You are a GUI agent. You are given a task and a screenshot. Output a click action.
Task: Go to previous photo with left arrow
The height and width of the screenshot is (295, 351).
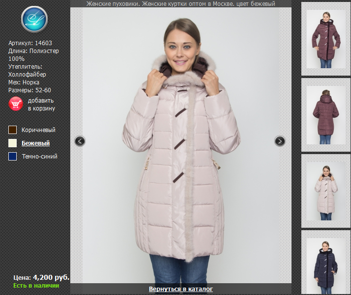click(80, 141)
